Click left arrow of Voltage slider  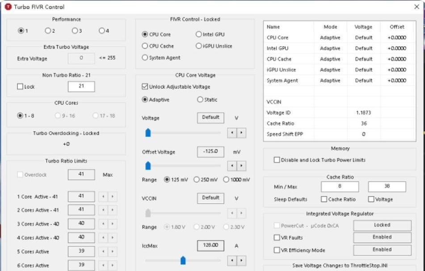232,133
